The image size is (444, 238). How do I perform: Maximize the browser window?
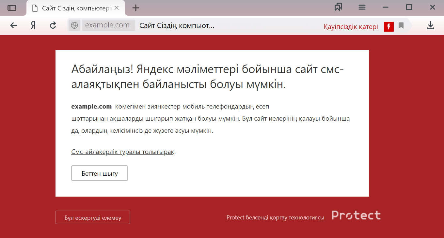[x=409, y=7]
